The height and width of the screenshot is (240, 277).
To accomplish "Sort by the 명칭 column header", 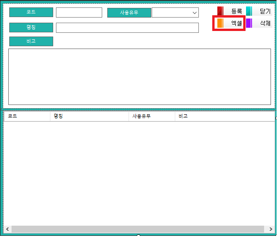I will (89, 116).
